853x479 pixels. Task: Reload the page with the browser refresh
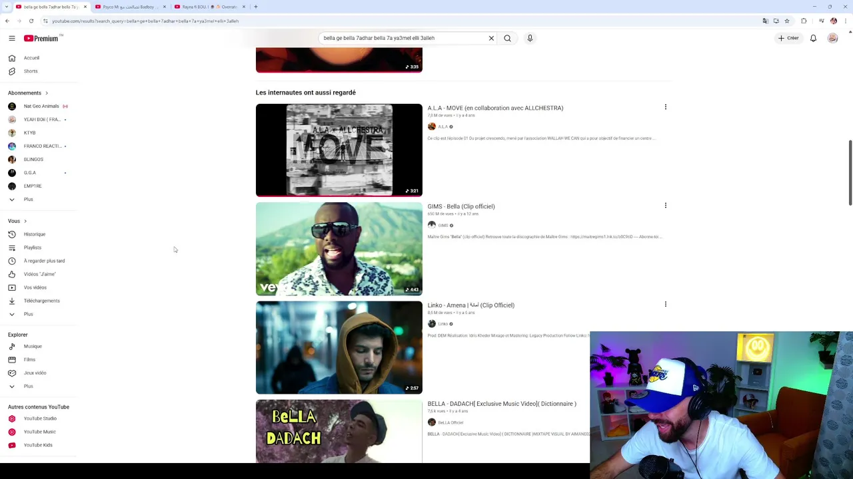(31, 21)
